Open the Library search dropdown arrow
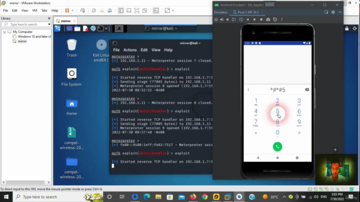The height and width of the screenshot is (202, 360). (49, 24)
